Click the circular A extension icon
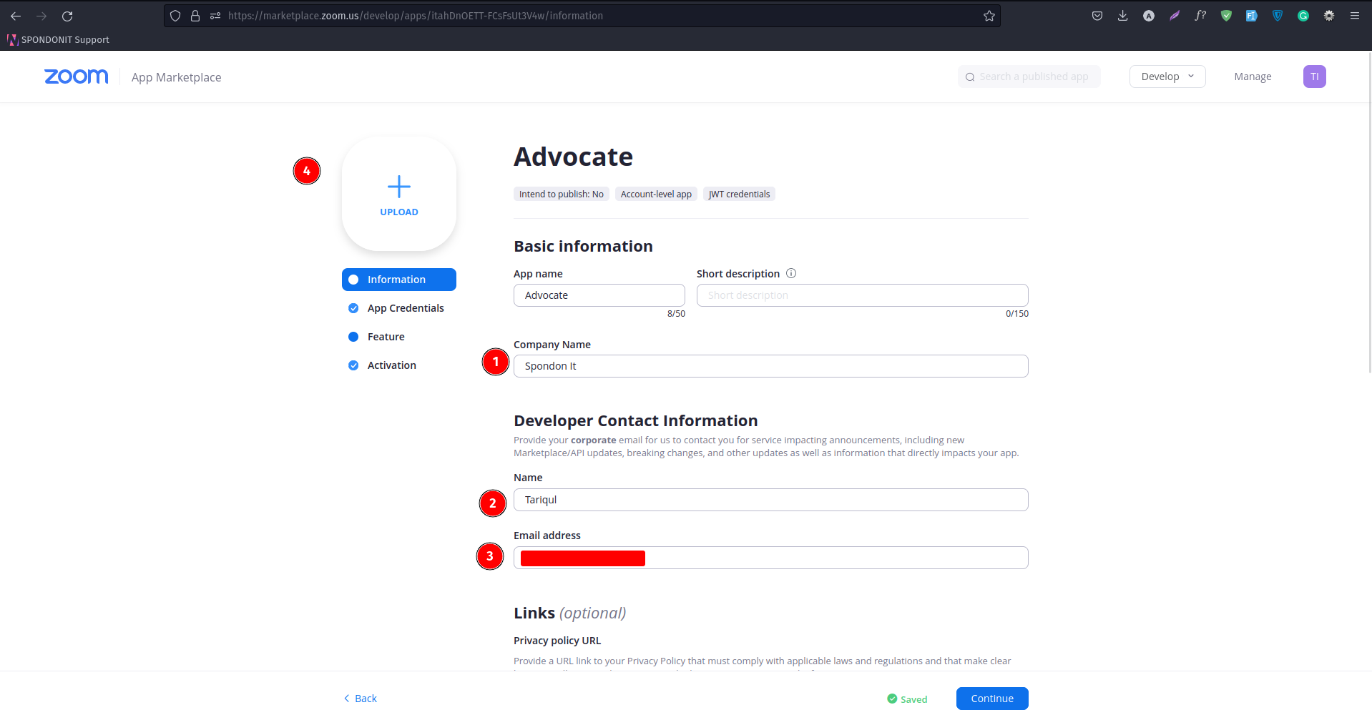This screenshot has width=1372, height=725. pos(1149,16)
